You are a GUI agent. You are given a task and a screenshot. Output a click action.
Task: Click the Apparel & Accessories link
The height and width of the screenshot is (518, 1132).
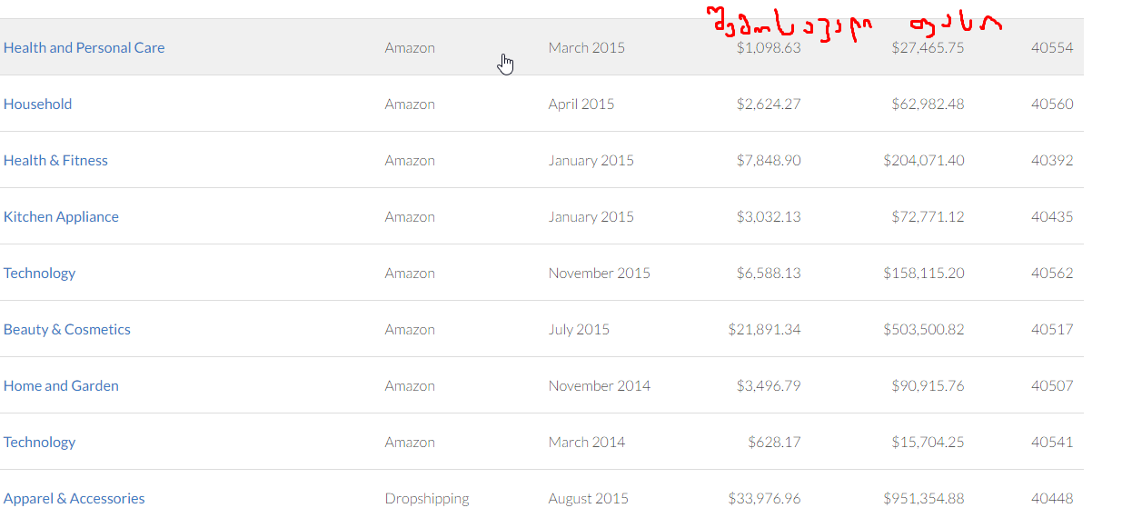(x=74, y=498)
